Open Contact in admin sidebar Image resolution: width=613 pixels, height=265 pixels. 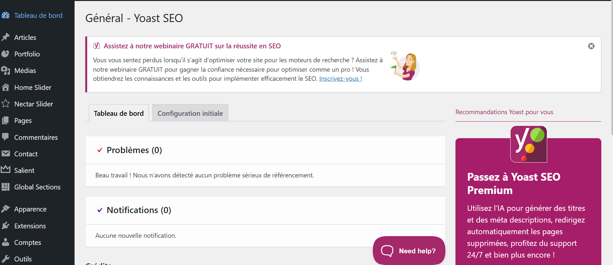pyautogui.click(x=26, y=154)
